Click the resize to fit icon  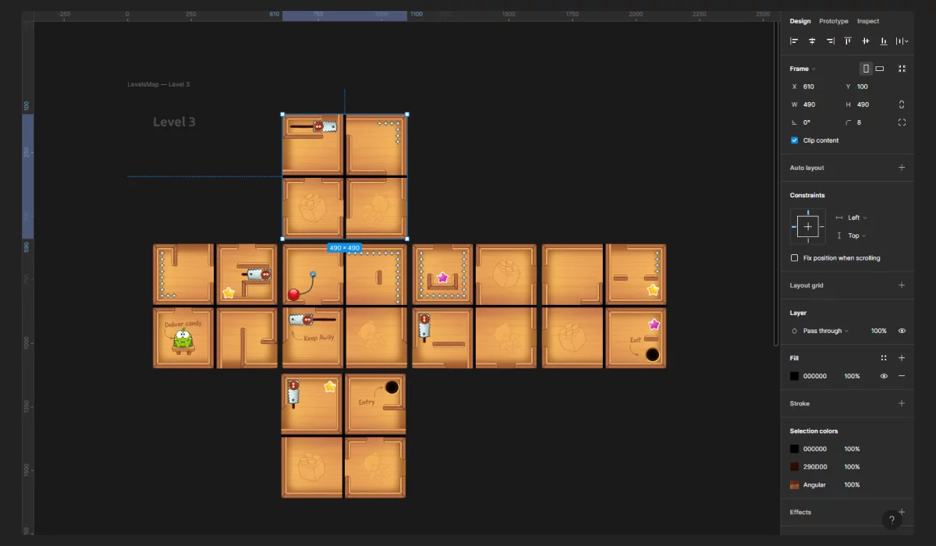[x=902, y=69]
